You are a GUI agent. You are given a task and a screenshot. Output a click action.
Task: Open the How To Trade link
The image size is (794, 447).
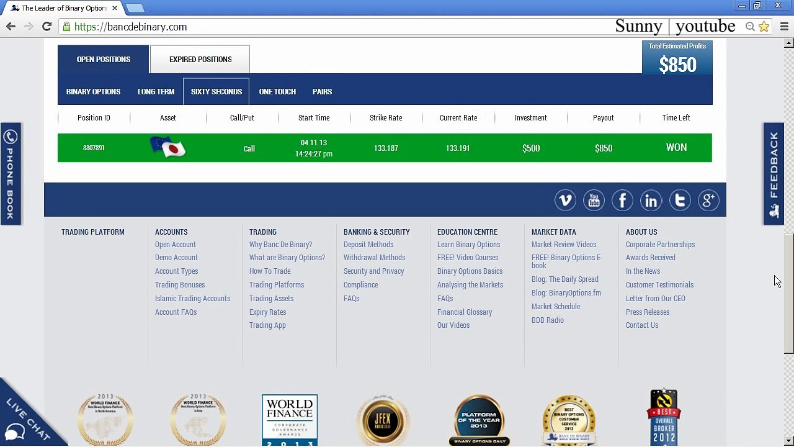coord(270,271)
